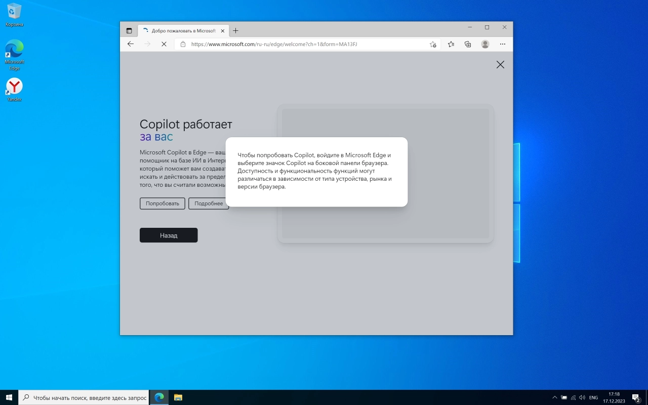The width and height of the screenshot is (648, 405).
Task: Open taskbar clock and calendar
Action: (x=614, y=397)
